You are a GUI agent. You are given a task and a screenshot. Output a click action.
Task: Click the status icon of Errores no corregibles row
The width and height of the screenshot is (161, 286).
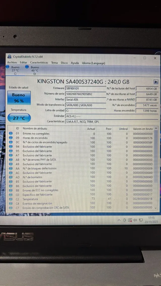tap(11, 133)
